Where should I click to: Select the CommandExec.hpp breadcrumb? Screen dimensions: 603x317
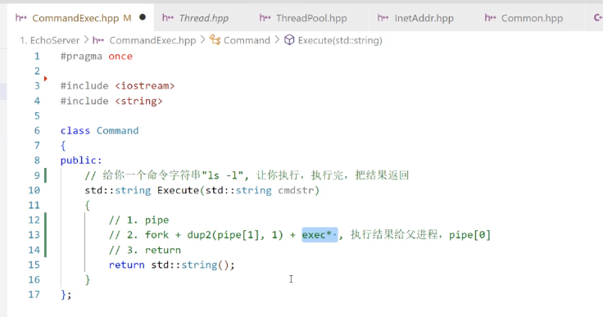pyautogui.click(x=152, y=40)
